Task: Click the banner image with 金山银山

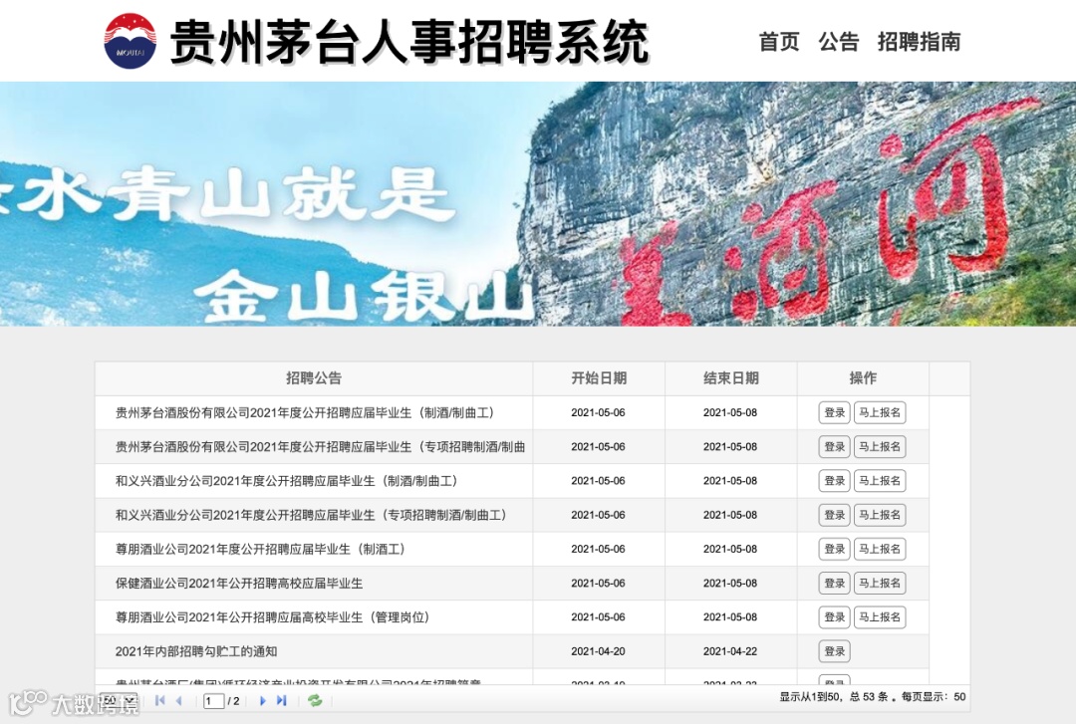Action: click(x=538, y=204)
